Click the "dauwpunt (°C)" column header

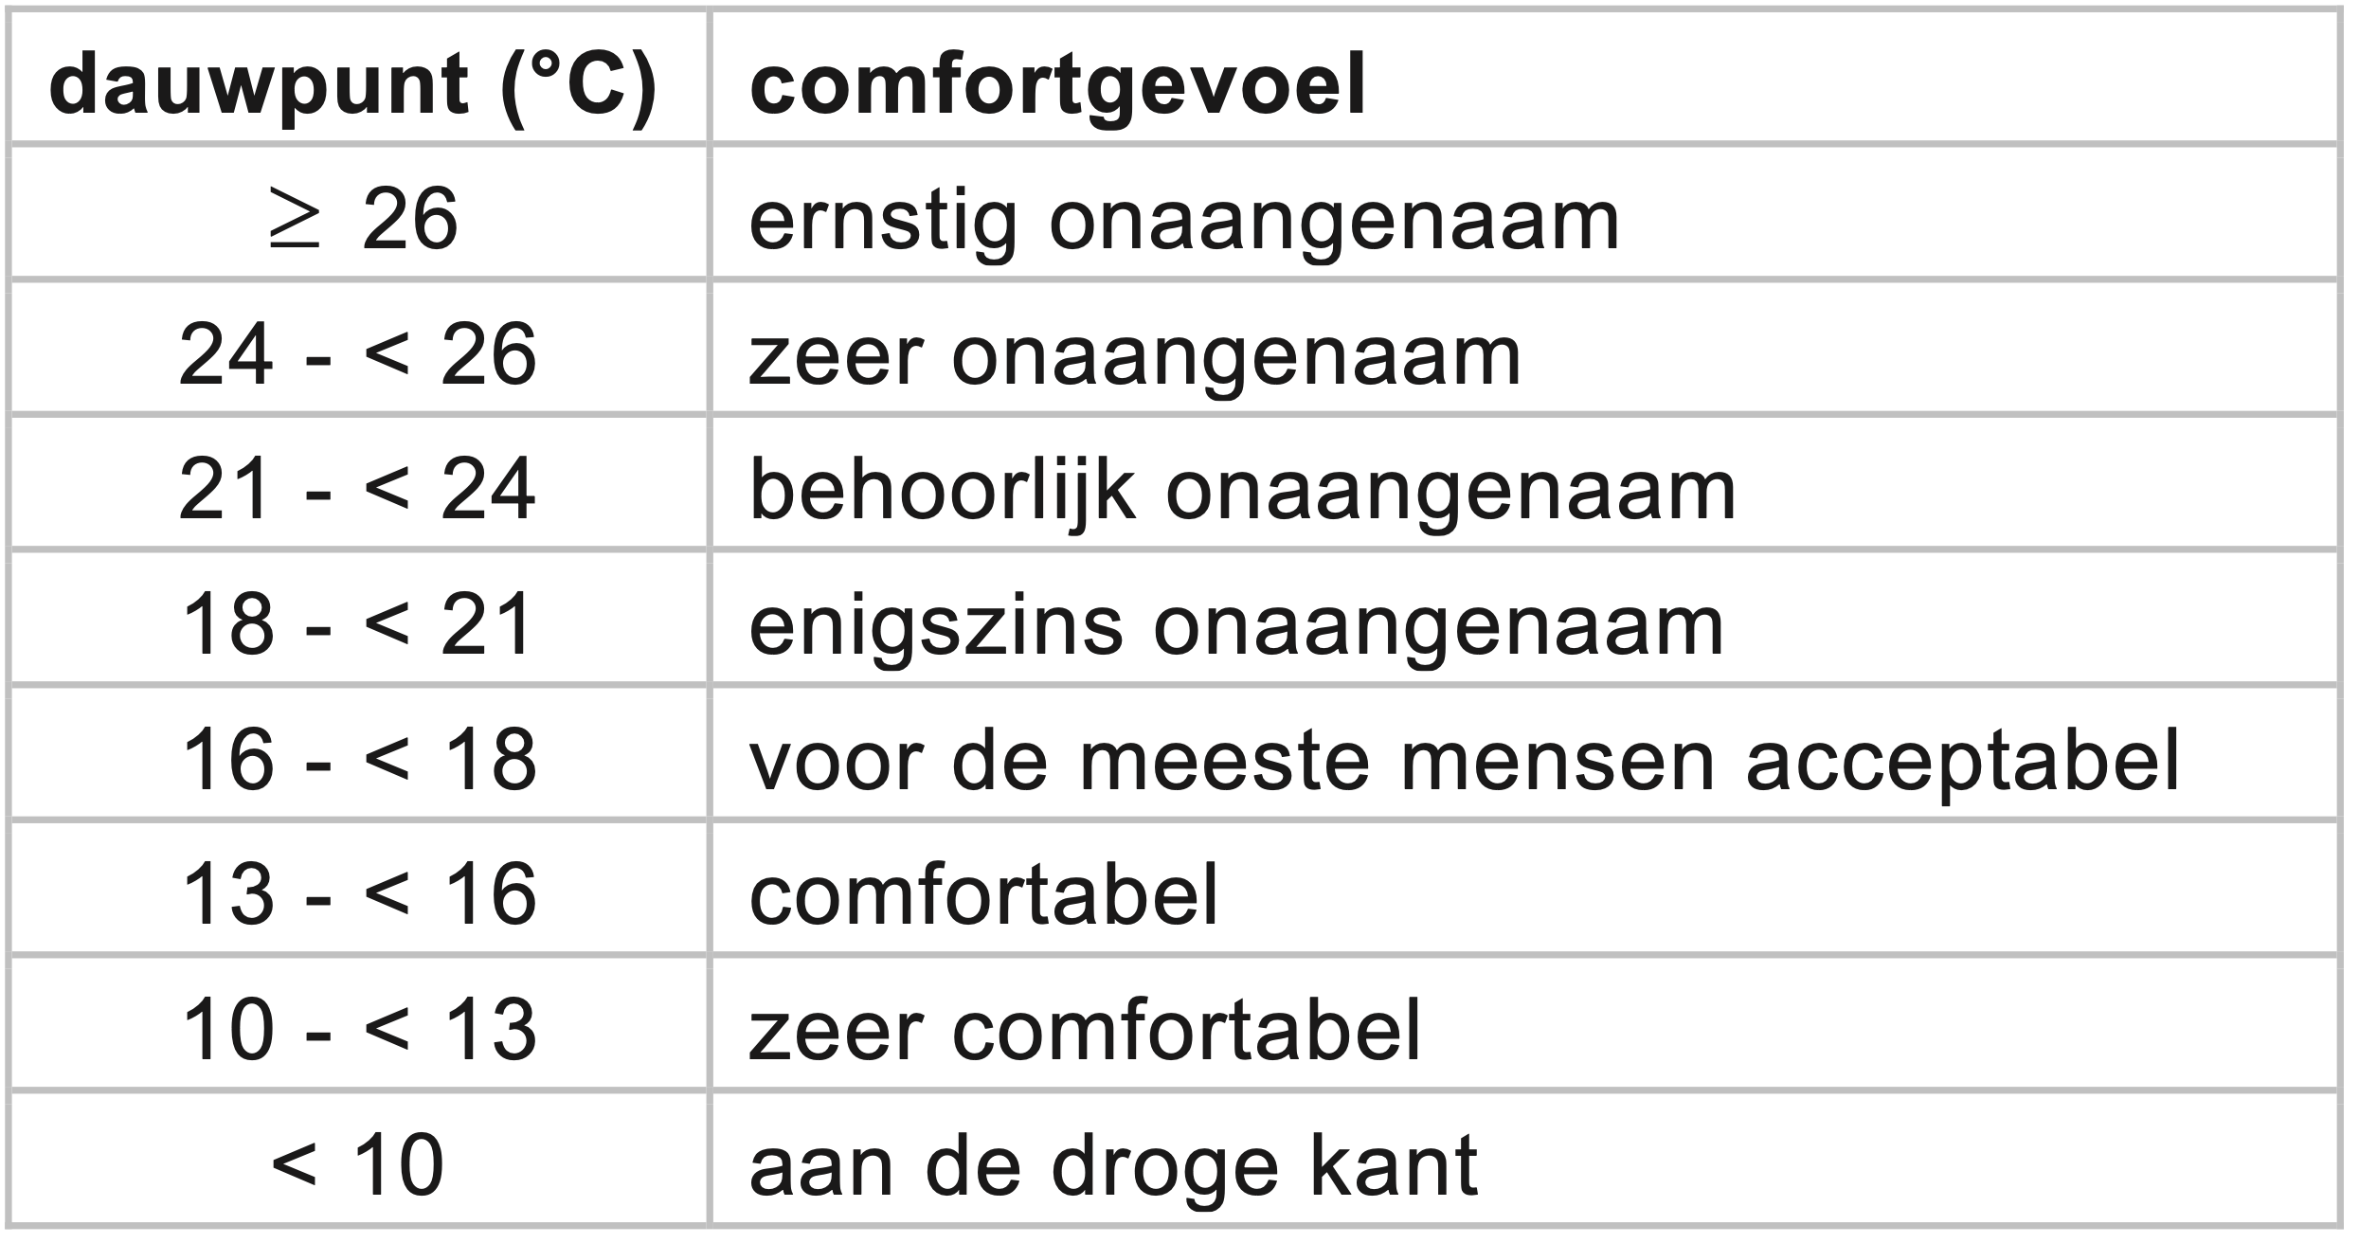tap(352, 85)
